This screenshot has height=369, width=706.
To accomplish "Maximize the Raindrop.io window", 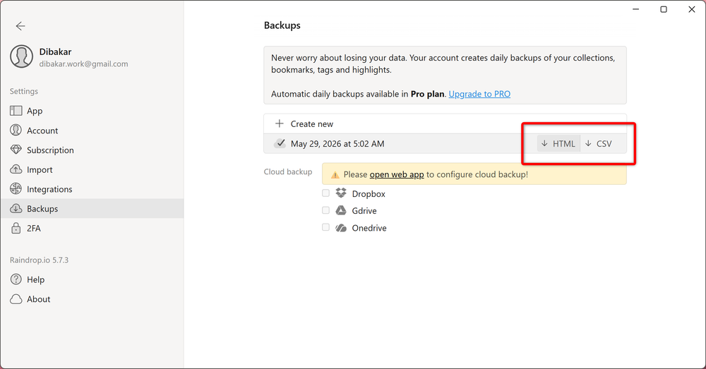I will (664, 9).
